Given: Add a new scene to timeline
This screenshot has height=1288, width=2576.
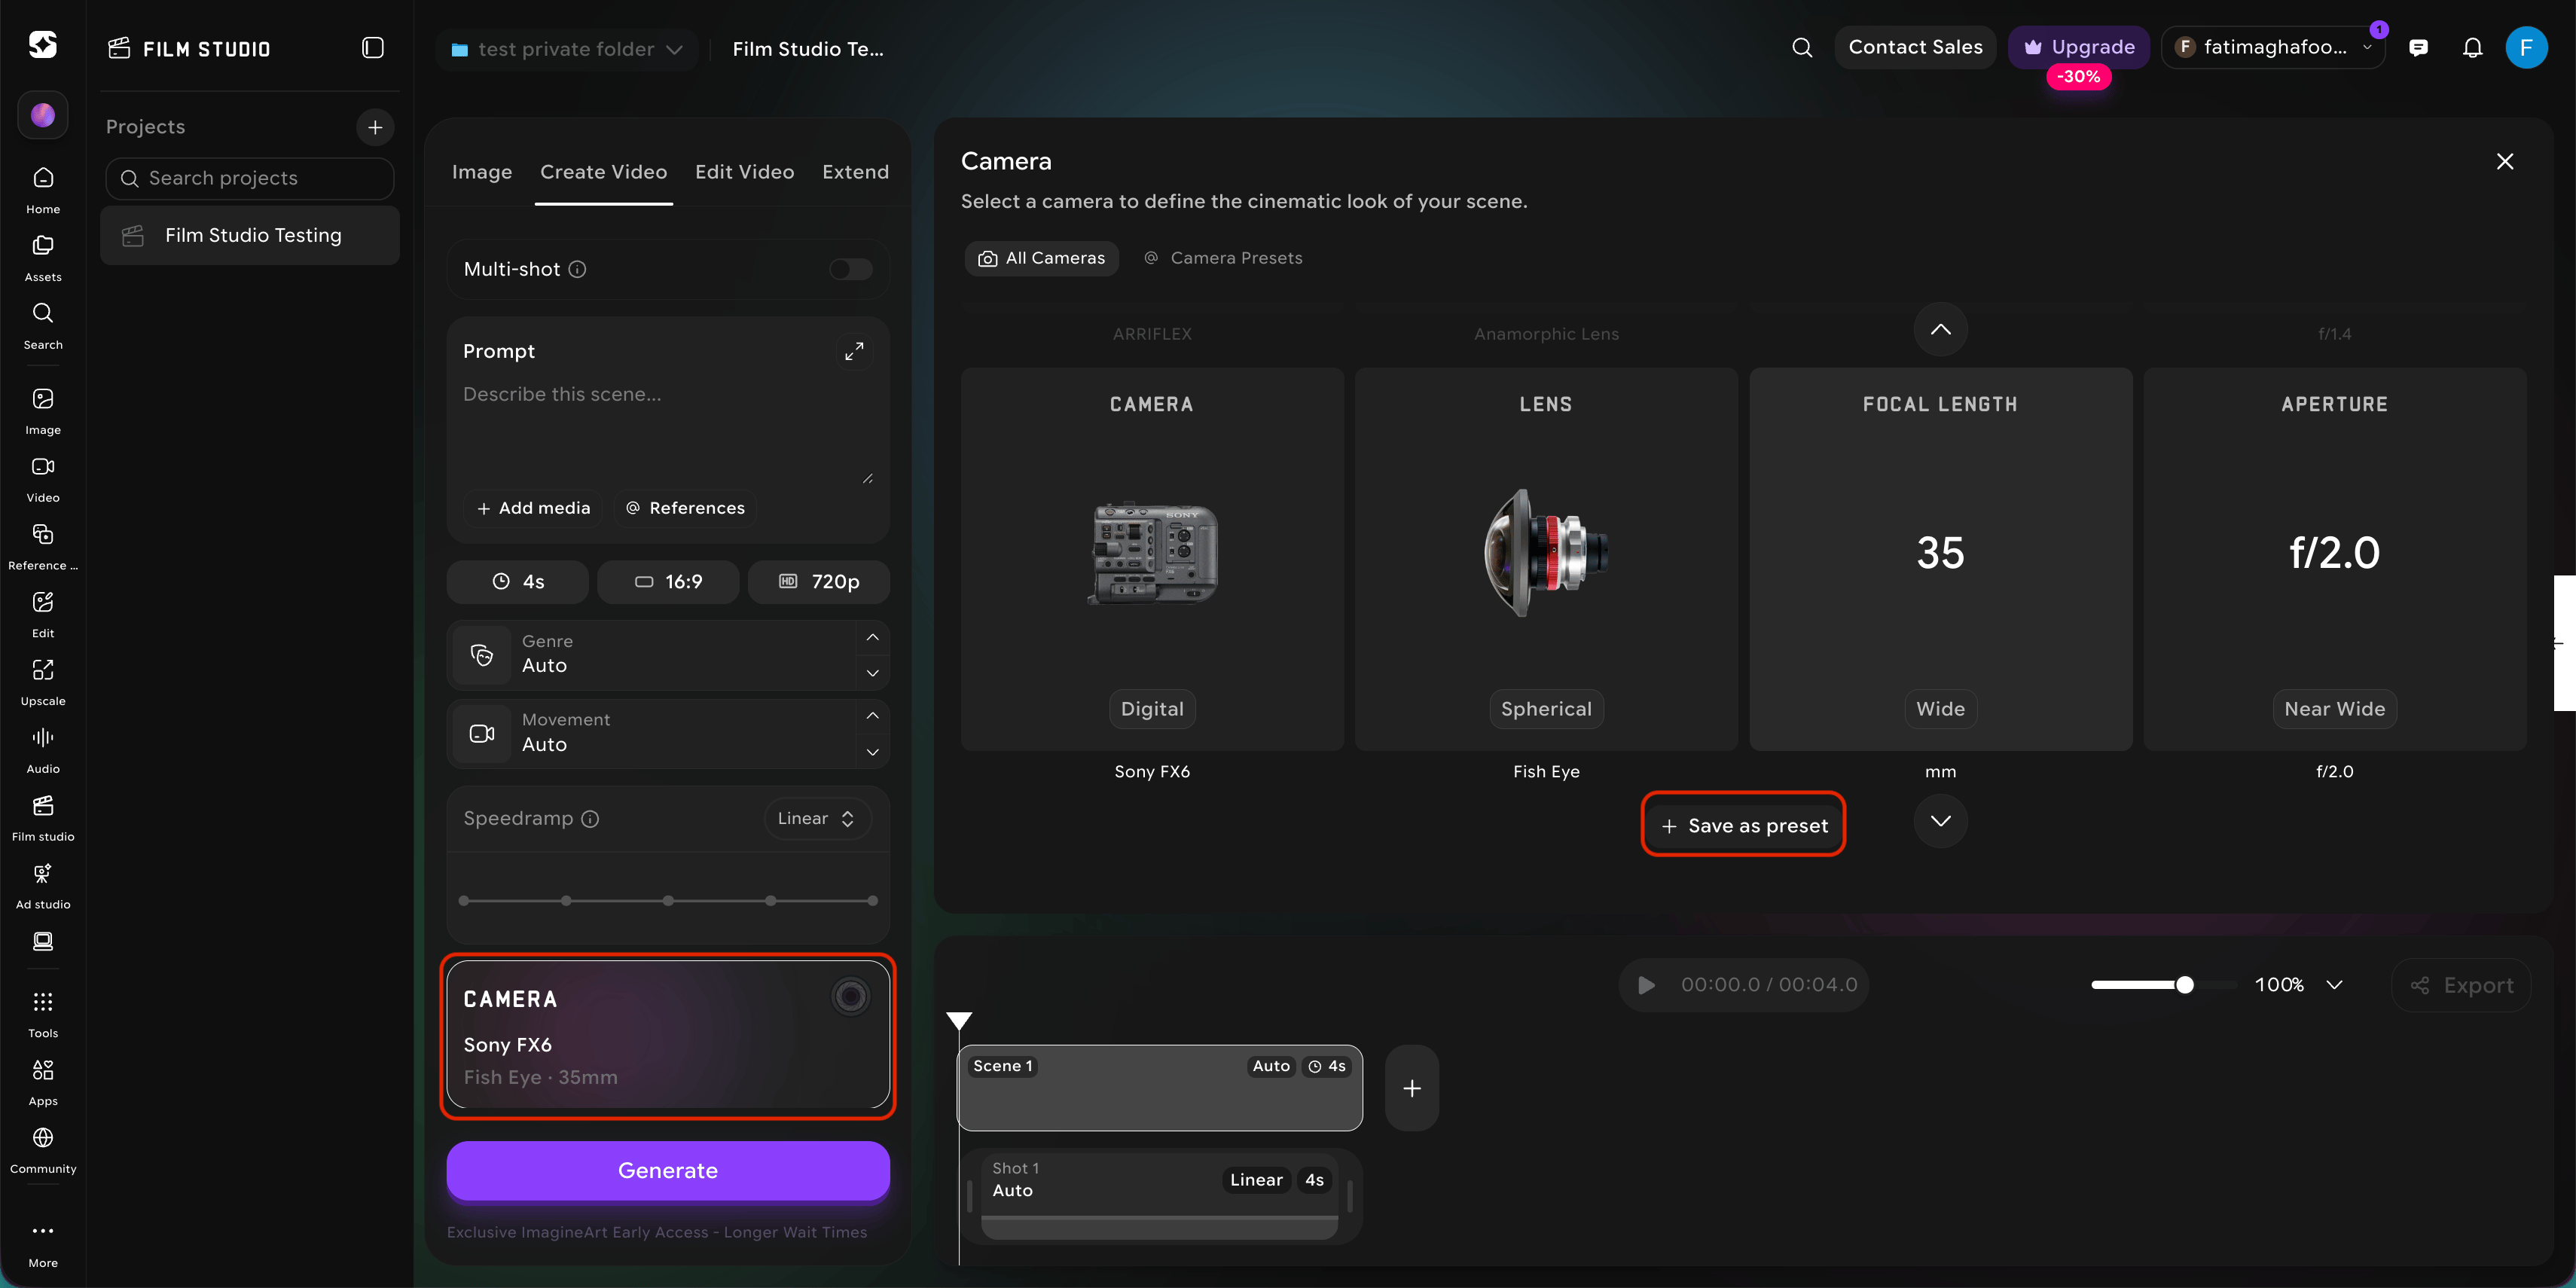Looking at the screenshot, I should pyautogui.click(x=1412, y=1088).
